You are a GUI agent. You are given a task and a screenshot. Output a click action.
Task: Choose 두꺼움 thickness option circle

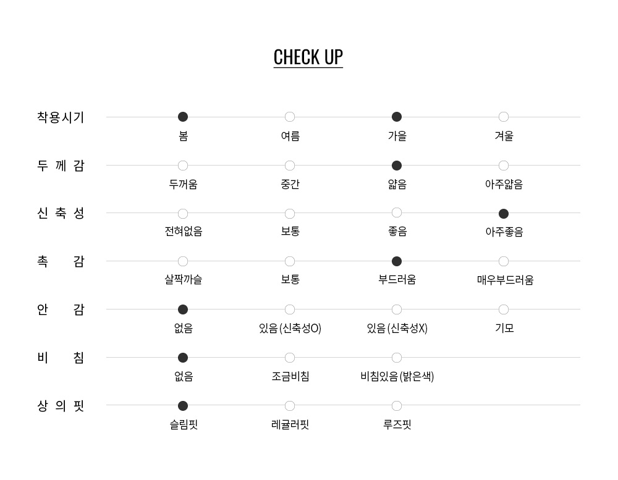click(183, 166)
